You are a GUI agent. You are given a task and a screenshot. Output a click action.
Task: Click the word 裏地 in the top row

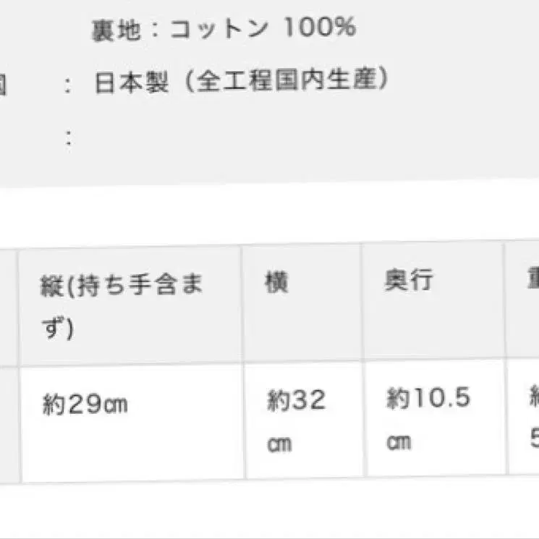tap(109, 30)
